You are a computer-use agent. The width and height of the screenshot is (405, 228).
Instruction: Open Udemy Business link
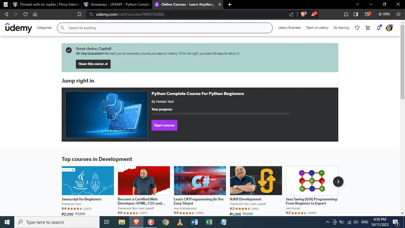tap(289, 28)
